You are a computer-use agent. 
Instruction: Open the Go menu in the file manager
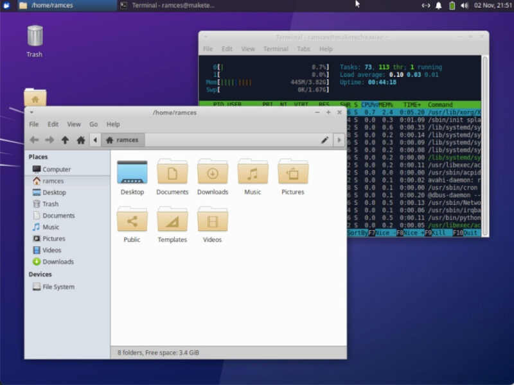click(x=93, y=124)
